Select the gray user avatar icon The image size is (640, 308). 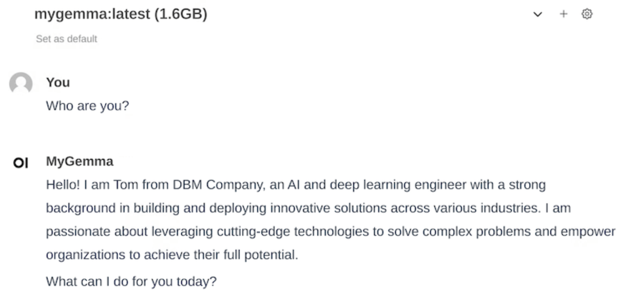pyautogui.click(x=21, y=83)
